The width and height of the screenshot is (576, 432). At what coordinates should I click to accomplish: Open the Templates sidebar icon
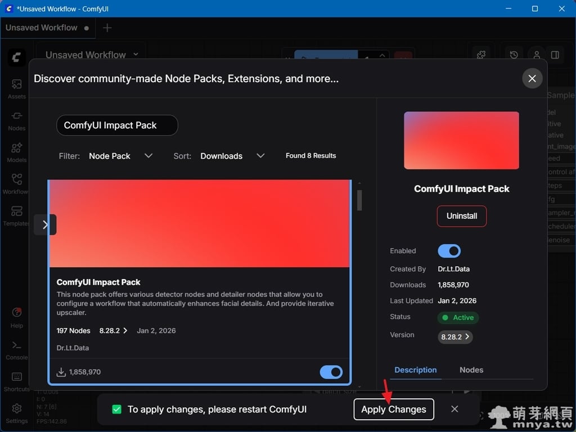pyautogui.click(x=17, y=214)
